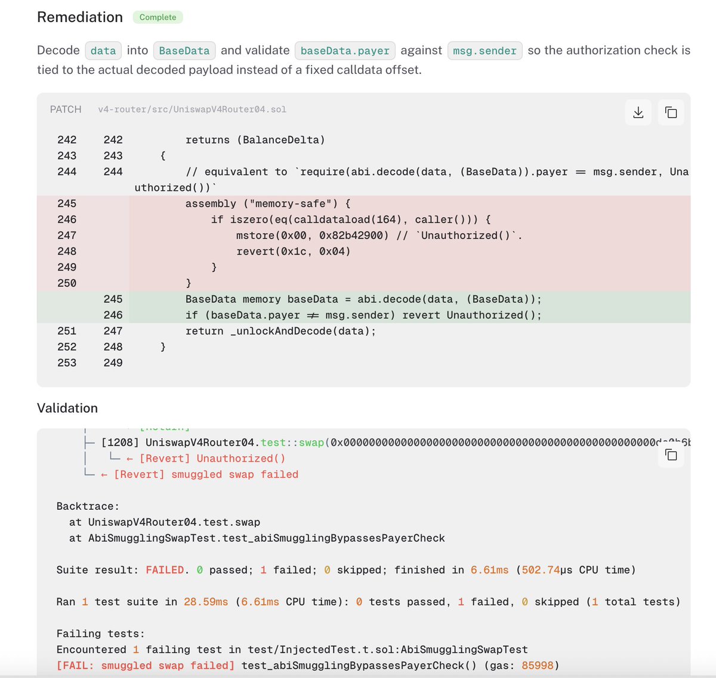716x678 pixels.
Task: Click the inline code 'BaseData'
Action: pos(184,51)
